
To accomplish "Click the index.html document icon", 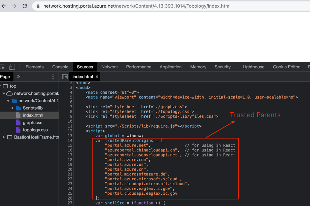I will tap(18, 115).
